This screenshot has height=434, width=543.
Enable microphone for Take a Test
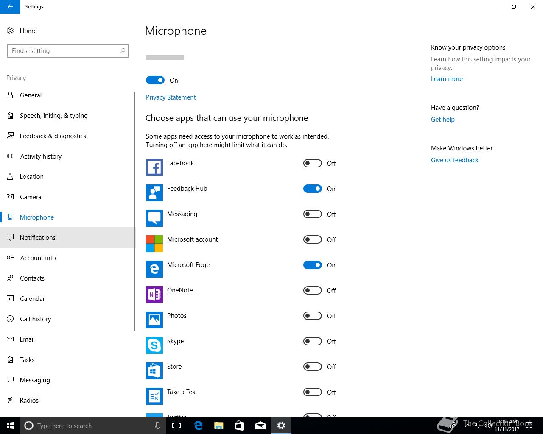coord(313,392)
